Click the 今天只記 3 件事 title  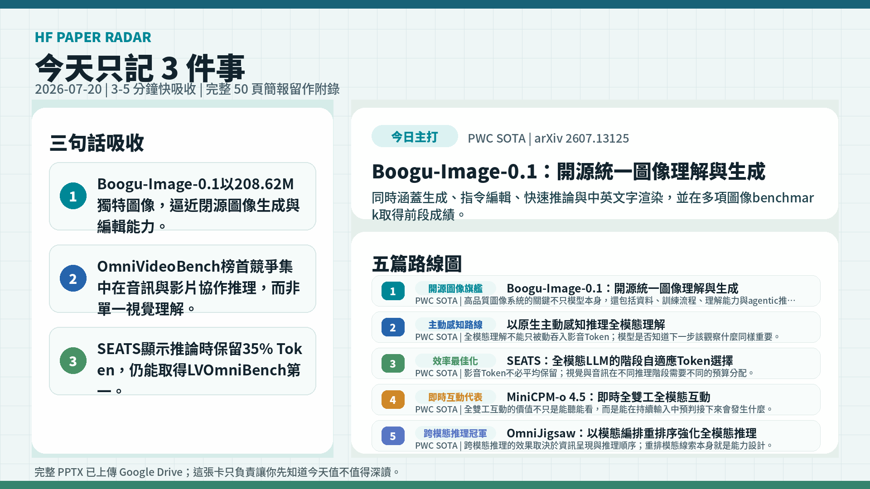[x=140, y=68]
